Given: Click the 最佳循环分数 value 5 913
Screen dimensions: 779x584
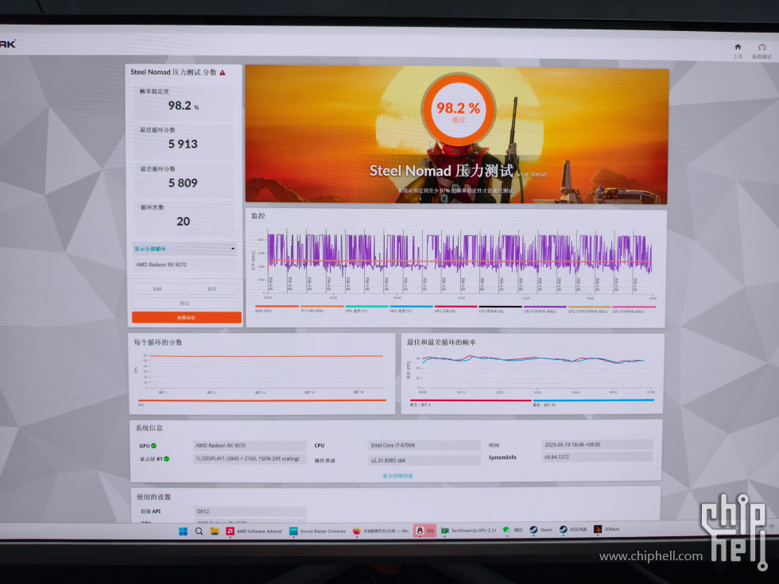Looking at the screenshot, I should [183, 145].
